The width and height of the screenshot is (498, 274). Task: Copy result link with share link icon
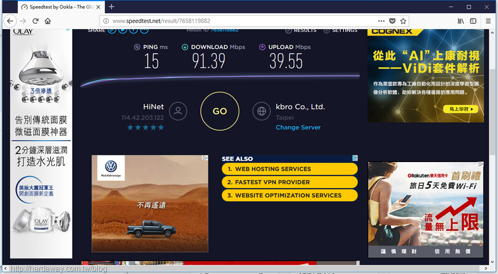(x=112, y=31)
